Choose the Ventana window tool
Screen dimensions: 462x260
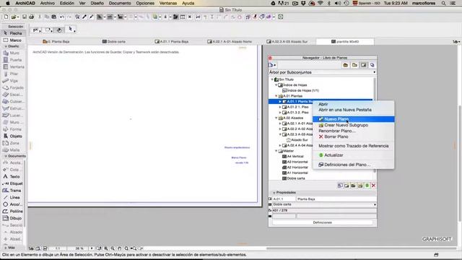(13, 67)
